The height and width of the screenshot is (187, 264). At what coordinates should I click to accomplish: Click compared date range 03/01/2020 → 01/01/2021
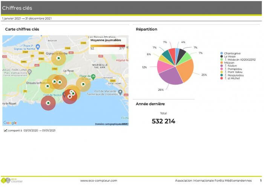coord(39,130)
